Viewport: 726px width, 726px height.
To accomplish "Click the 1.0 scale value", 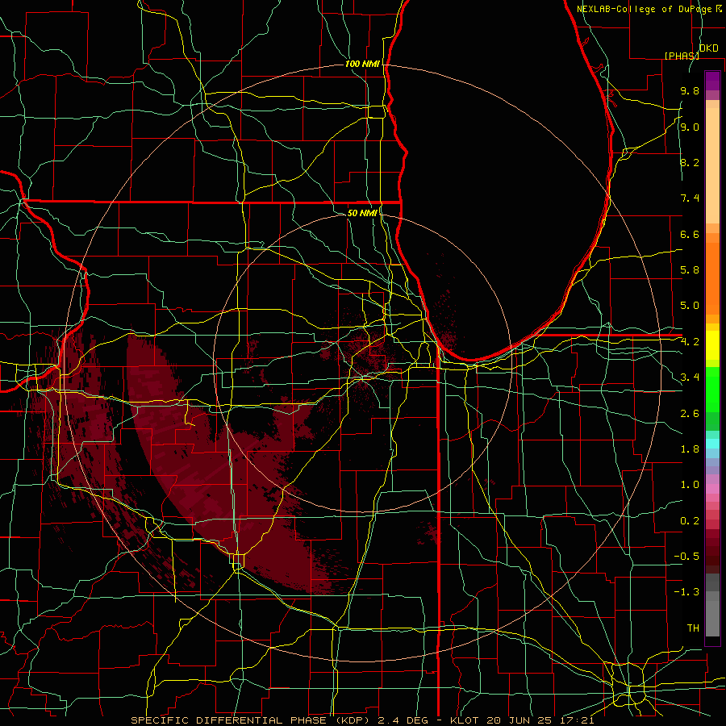I will [x=690, y=485].
